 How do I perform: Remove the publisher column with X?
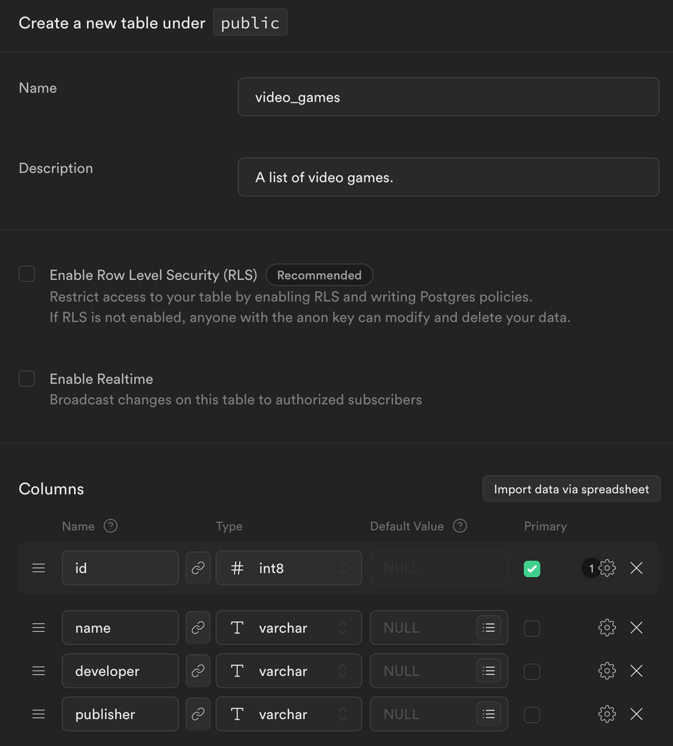(636, 714)
